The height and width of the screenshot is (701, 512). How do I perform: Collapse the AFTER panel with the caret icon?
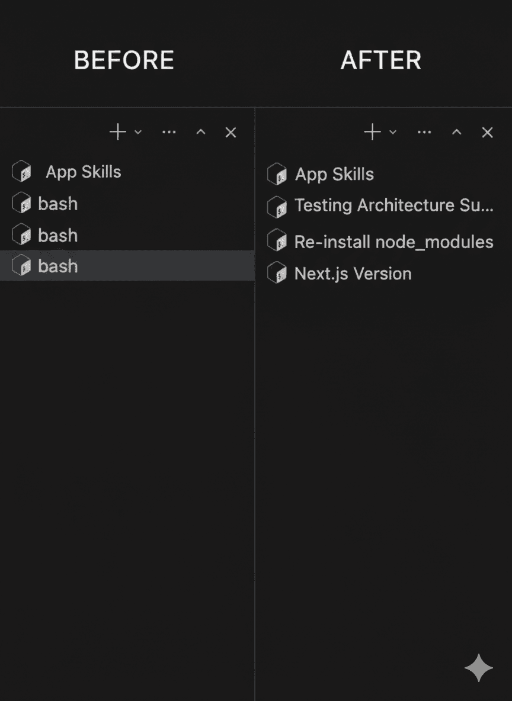[x=456, y=132]
